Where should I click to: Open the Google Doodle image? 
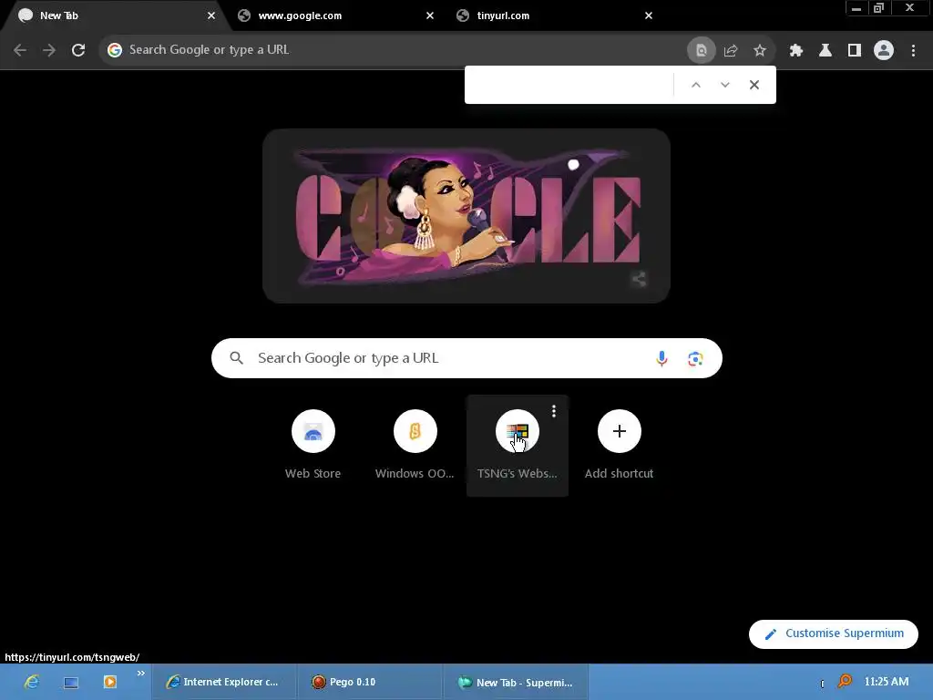(466, 215)
